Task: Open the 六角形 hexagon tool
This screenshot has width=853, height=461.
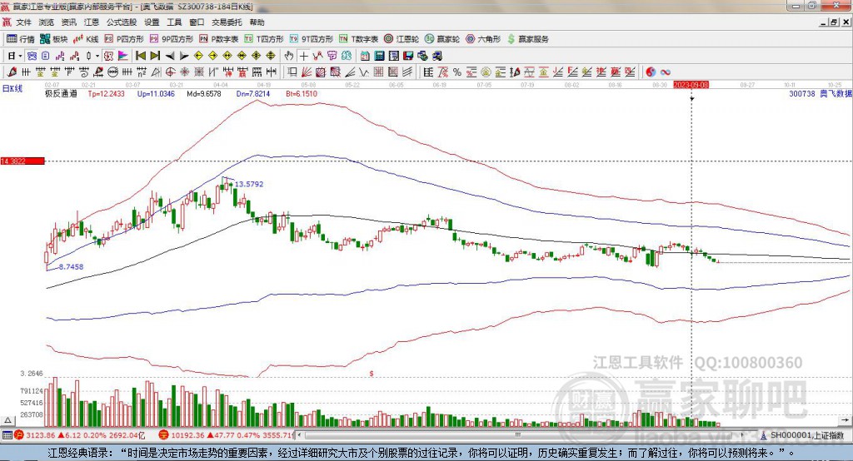Action: (483, 39)
